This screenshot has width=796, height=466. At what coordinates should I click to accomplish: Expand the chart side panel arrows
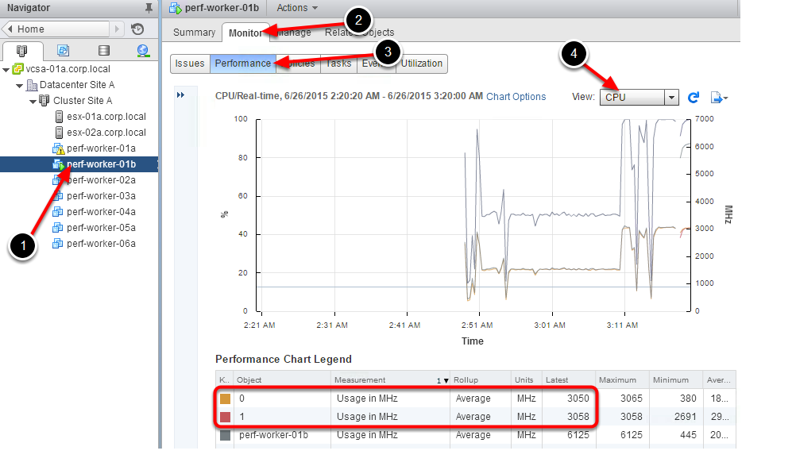click(x=180, y=95)
